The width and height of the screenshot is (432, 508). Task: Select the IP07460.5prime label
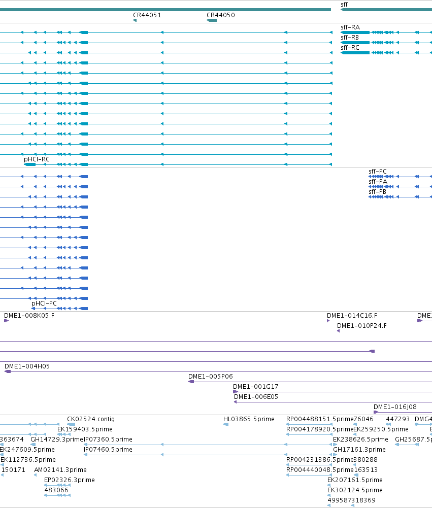(x=108, y=450)
